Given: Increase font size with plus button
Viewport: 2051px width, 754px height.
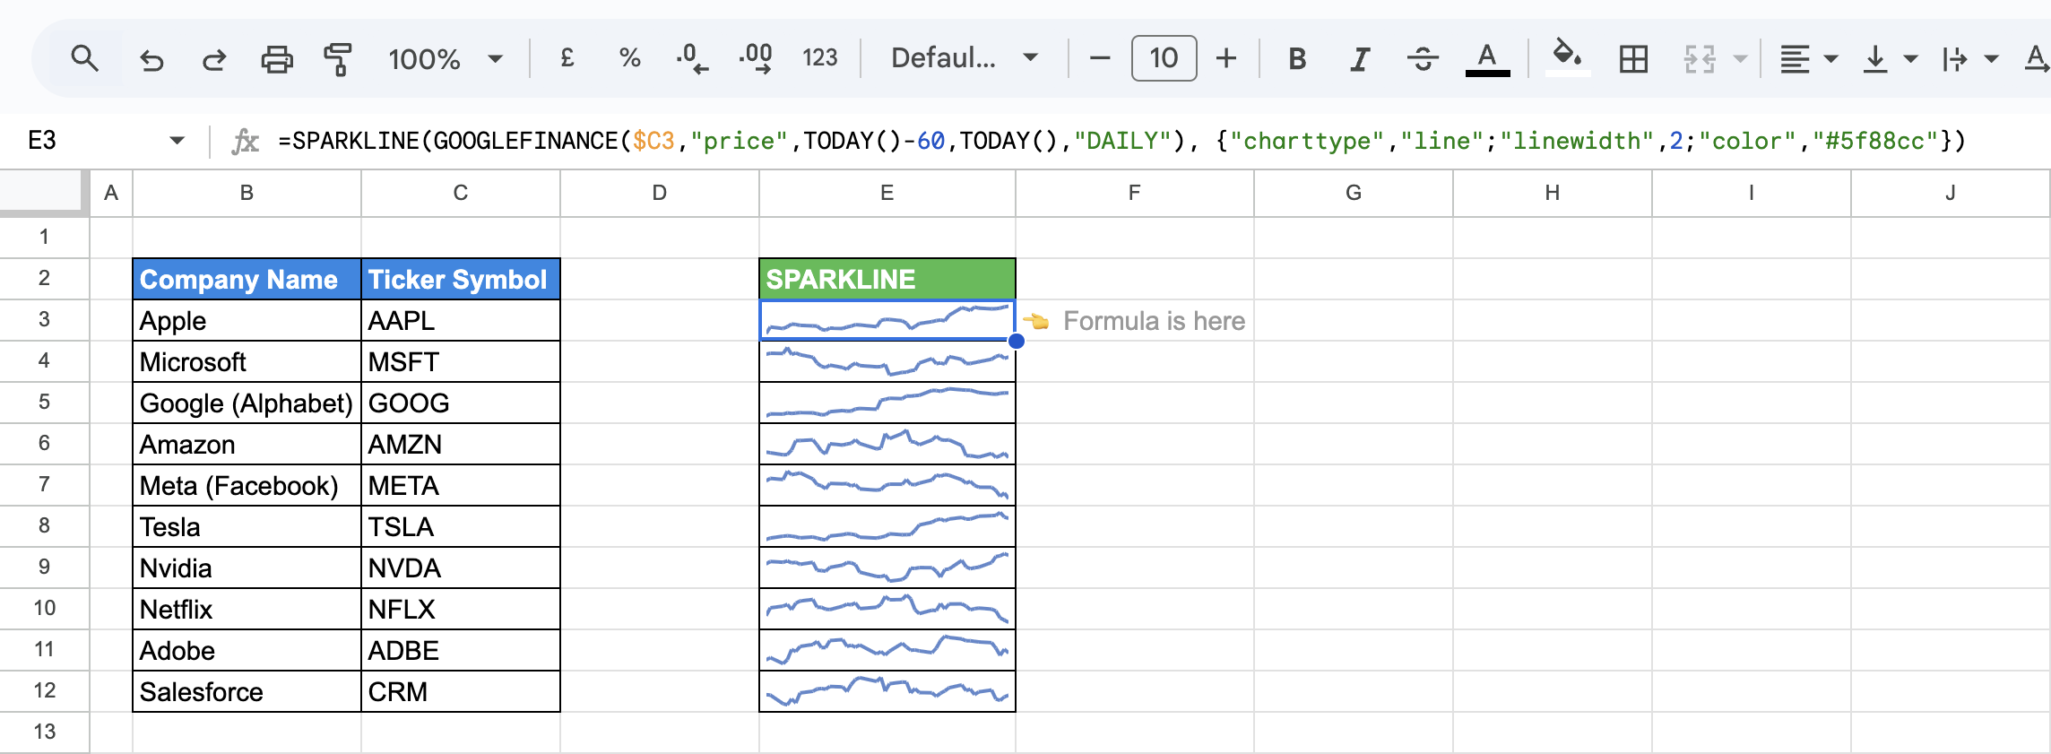Looking at the screenshot, I should pos(1226,58).
